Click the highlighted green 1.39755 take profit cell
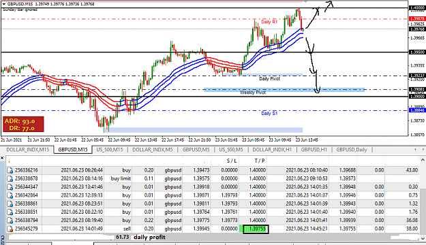The width and height of the screenshot is (426, 245). pos(256,229)
